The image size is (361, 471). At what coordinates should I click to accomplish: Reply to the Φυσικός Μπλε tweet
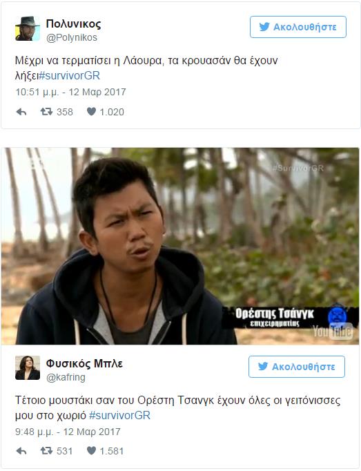[x=21, y=451]
